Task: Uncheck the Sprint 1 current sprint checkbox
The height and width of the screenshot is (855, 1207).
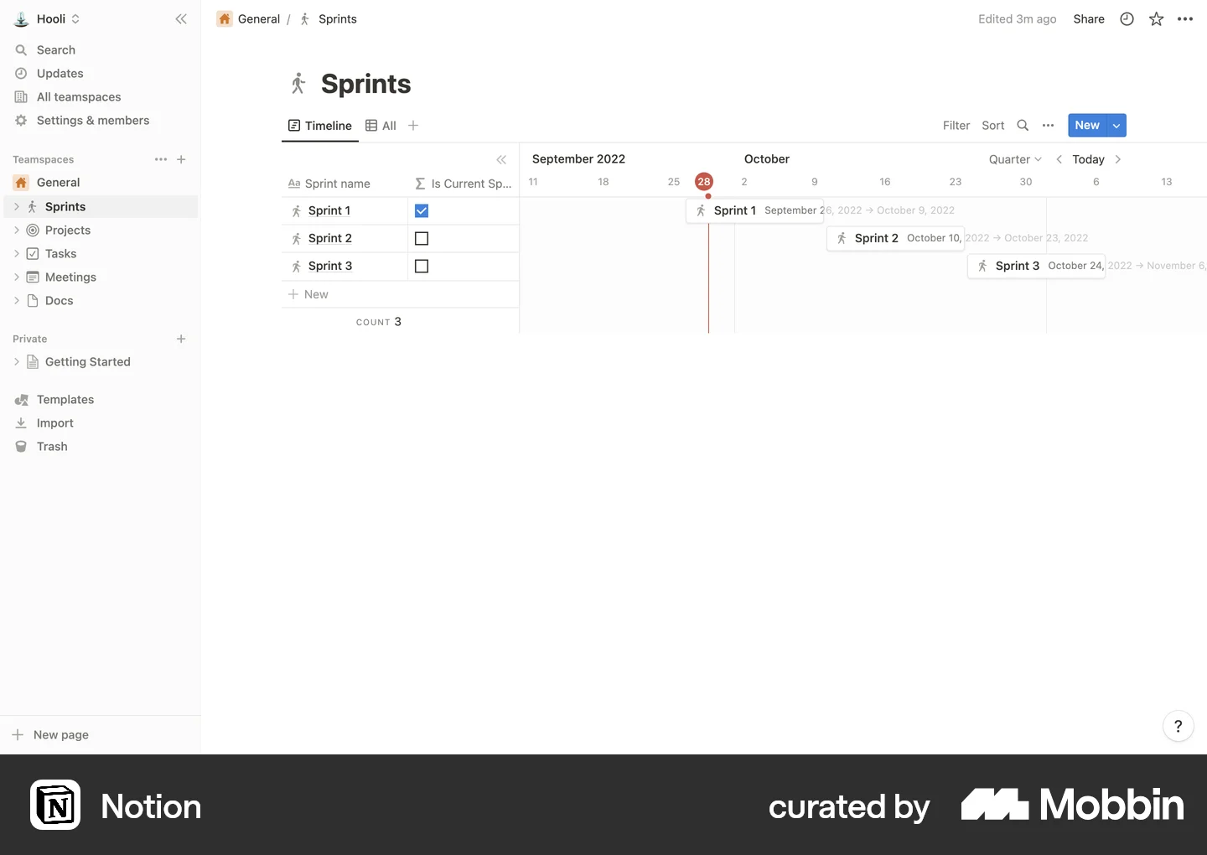Action: point(422,211)
